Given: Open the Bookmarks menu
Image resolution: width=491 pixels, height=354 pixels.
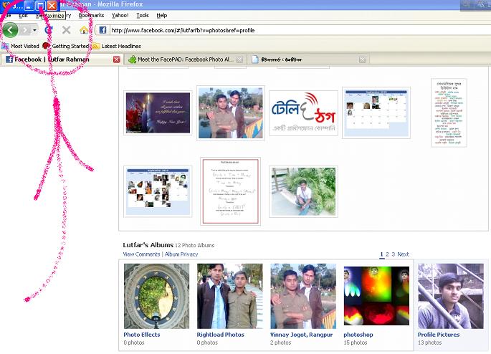Looking at the screenshot, I should click(91, 15).
